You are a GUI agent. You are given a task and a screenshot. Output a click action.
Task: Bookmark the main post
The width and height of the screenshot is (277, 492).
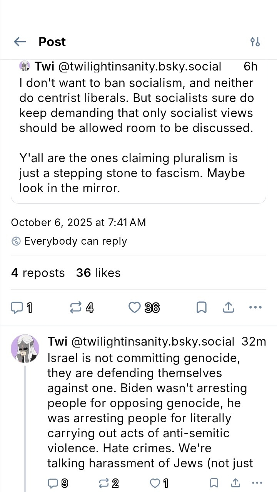[x=202, y=307]
